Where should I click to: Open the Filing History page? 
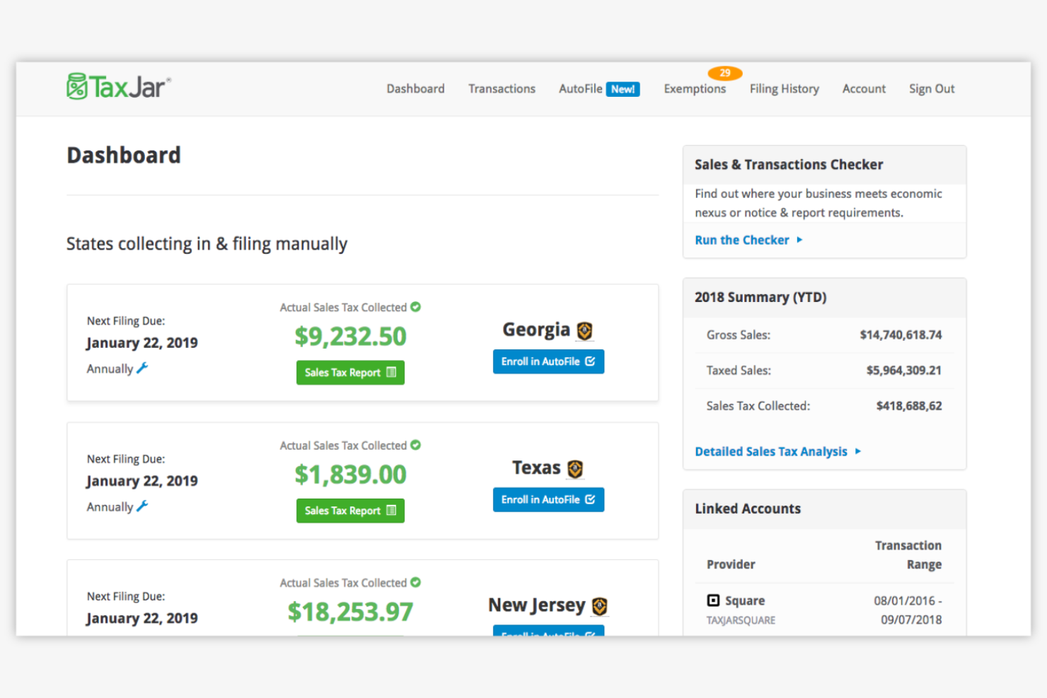coord(784,88)
